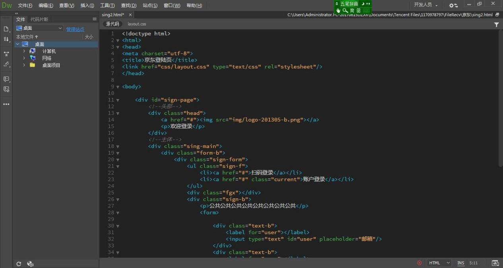
Task: Click the filter funnel icon above code
Action: point(496,24)
